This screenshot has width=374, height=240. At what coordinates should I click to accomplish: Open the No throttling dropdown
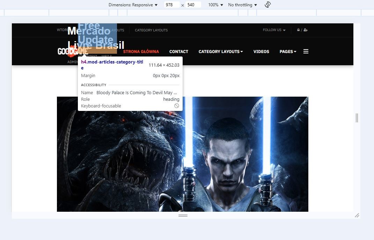coord(242,5)
